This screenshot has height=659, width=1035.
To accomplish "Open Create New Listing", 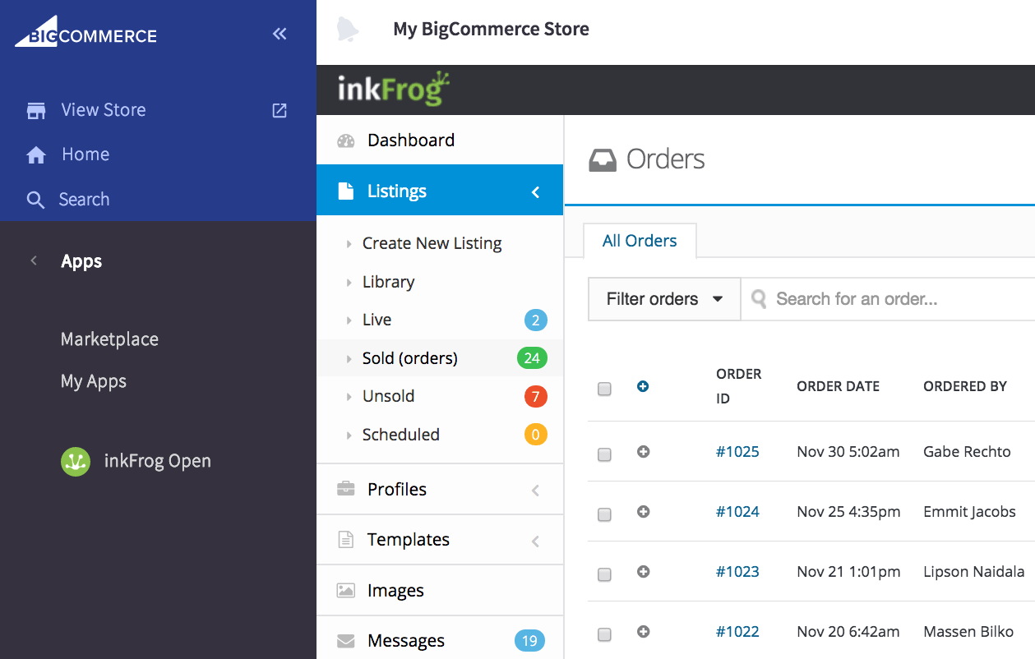I will [432, 243].
